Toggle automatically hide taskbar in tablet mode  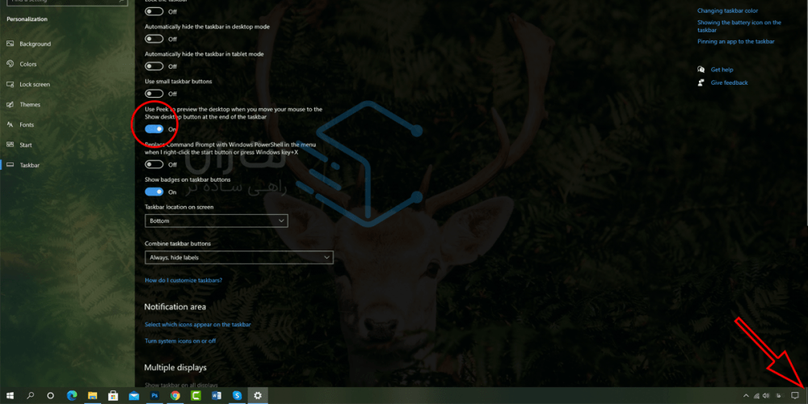click(154, 66)
